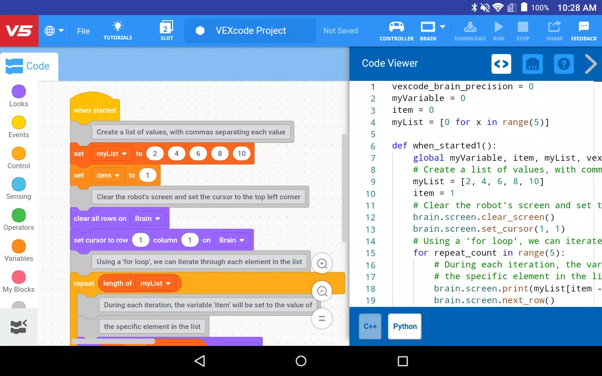
Task: Open myList dropdown in length of block
Action: coord(155,283)
